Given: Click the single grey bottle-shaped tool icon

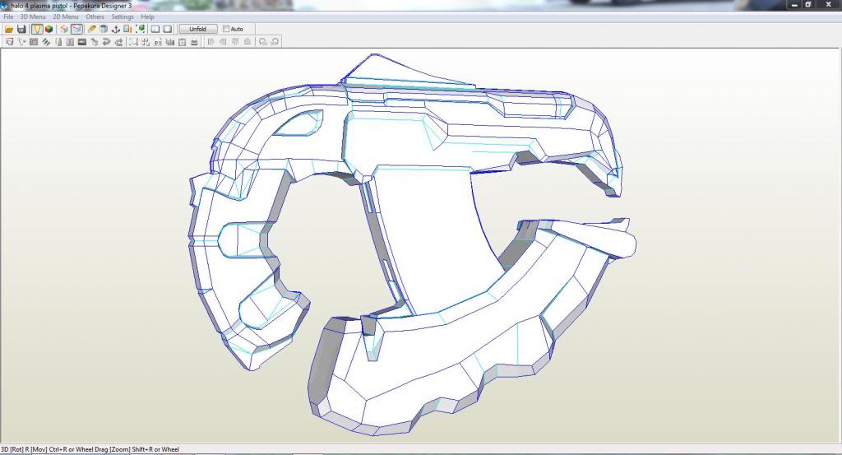Looking at the screenshot, I should tap(58, 42).
